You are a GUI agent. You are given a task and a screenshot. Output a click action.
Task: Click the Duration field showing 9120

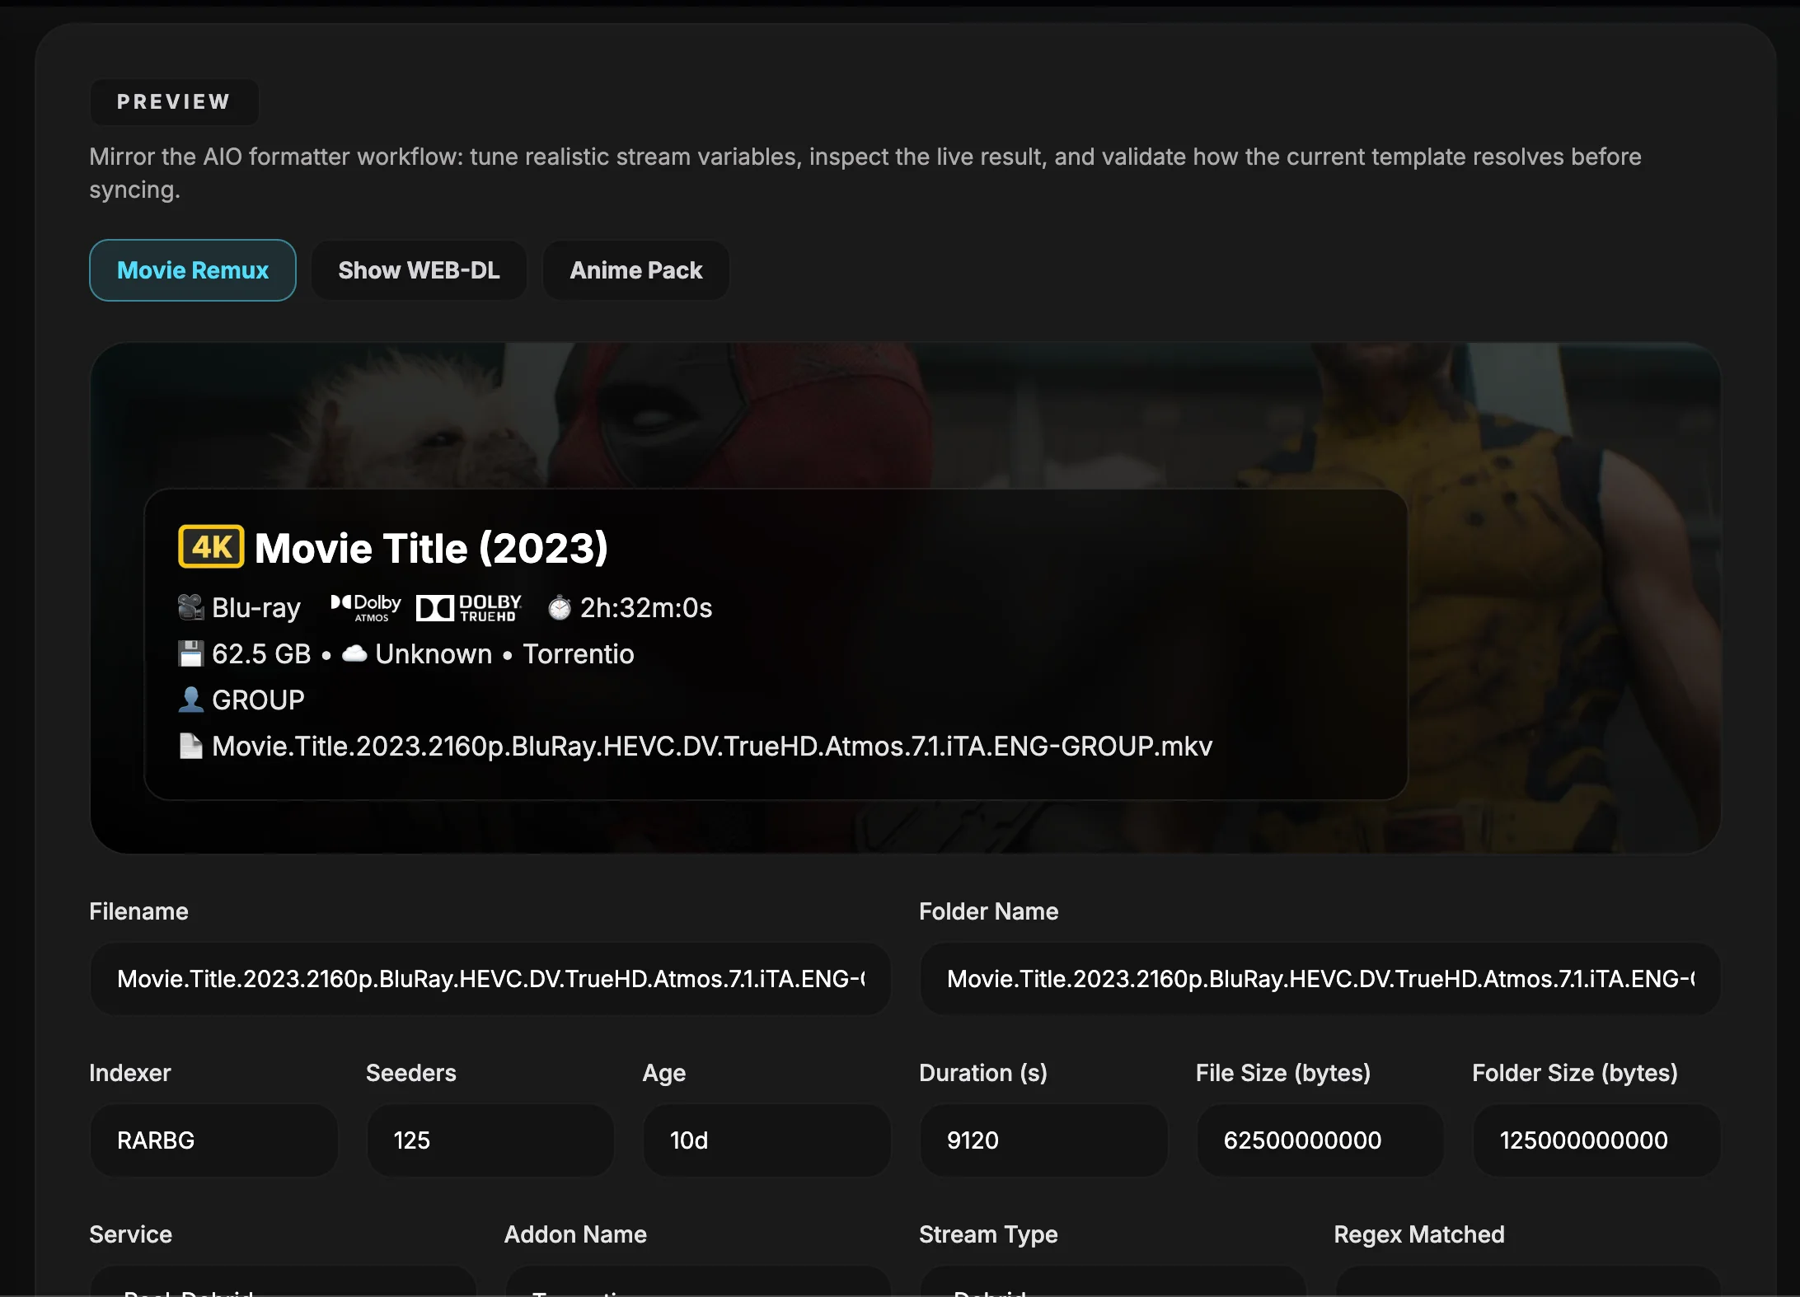coord(1043,1140)
